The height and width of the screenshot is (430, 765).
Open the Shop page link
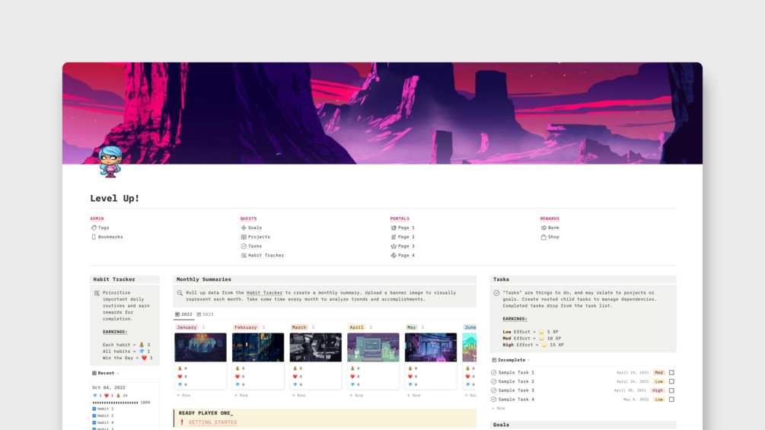point(553,237)
